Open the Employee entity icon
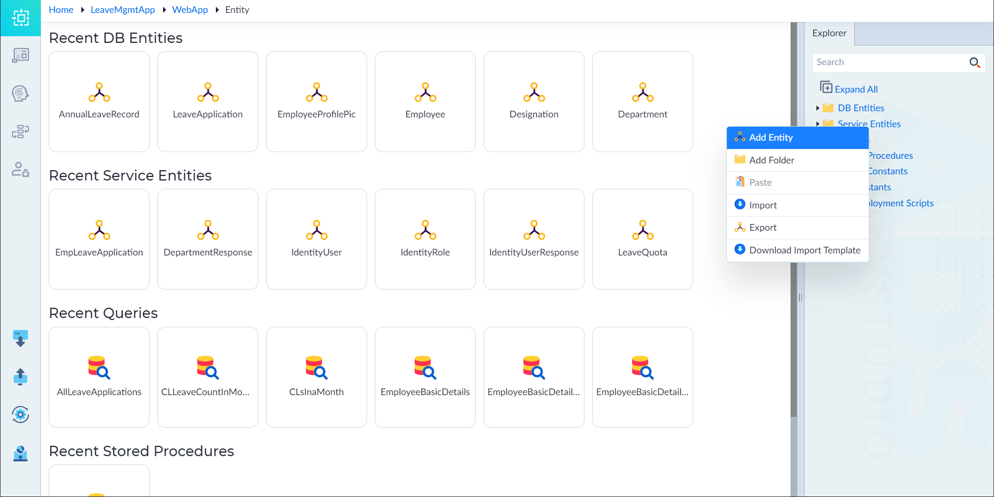This screenshot has height=497, width=994. coord(425,92)
